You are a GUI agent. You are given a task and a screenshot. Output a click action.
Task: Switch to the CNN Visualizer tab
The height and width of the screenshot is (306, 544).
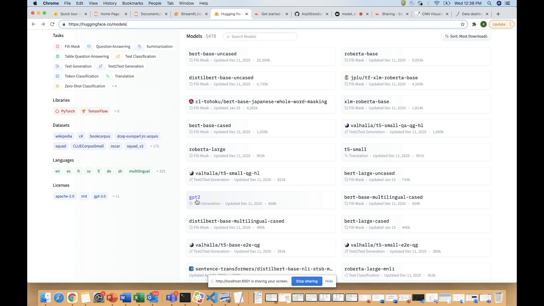431,14
